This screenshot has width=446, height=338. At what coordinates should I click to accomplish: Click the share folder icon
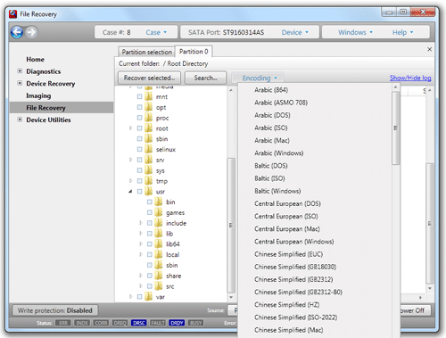pos(159,276)
